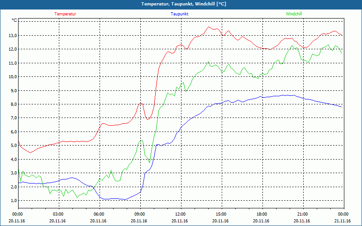Click the 09:00 time axis label

tap(140, 214)
